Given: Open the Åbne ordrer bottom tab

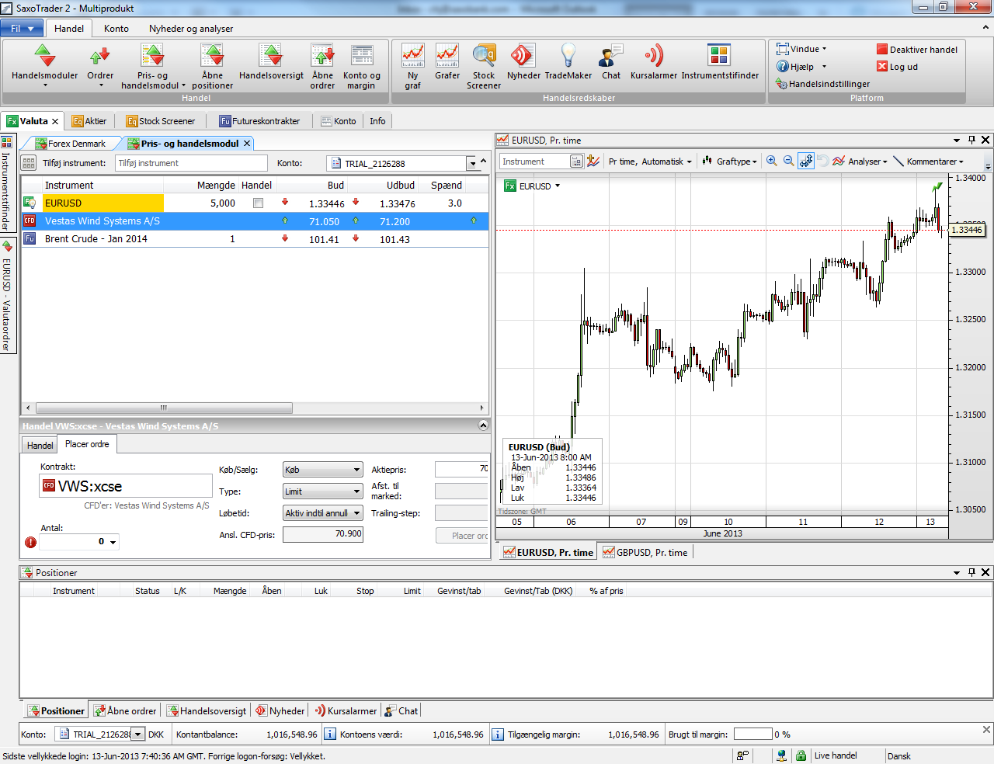Looking at the screenshot, I should tap(125, 710).
